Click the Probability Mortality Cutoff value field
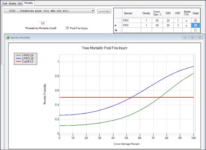This screenshot has height=150, width=206. [x=43, y=23]
